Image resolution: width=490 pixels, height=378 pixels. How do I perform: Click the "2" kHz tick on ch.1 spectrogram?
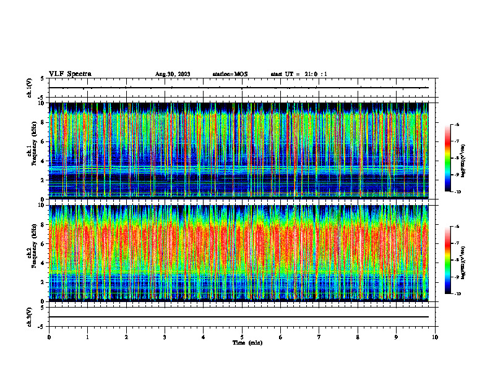click(43, 180)
